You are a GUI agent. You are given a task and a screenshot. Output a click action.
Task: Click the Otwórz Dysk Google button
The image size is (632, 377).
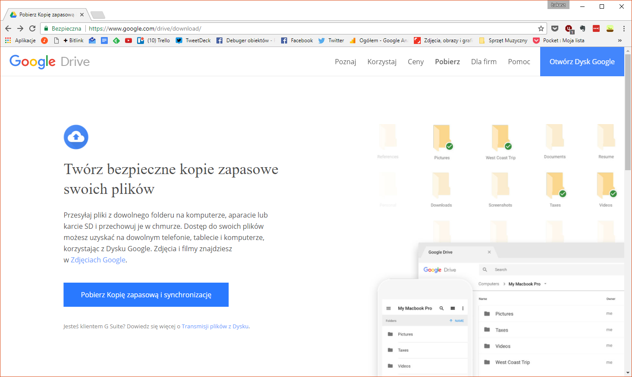point(582,62)
